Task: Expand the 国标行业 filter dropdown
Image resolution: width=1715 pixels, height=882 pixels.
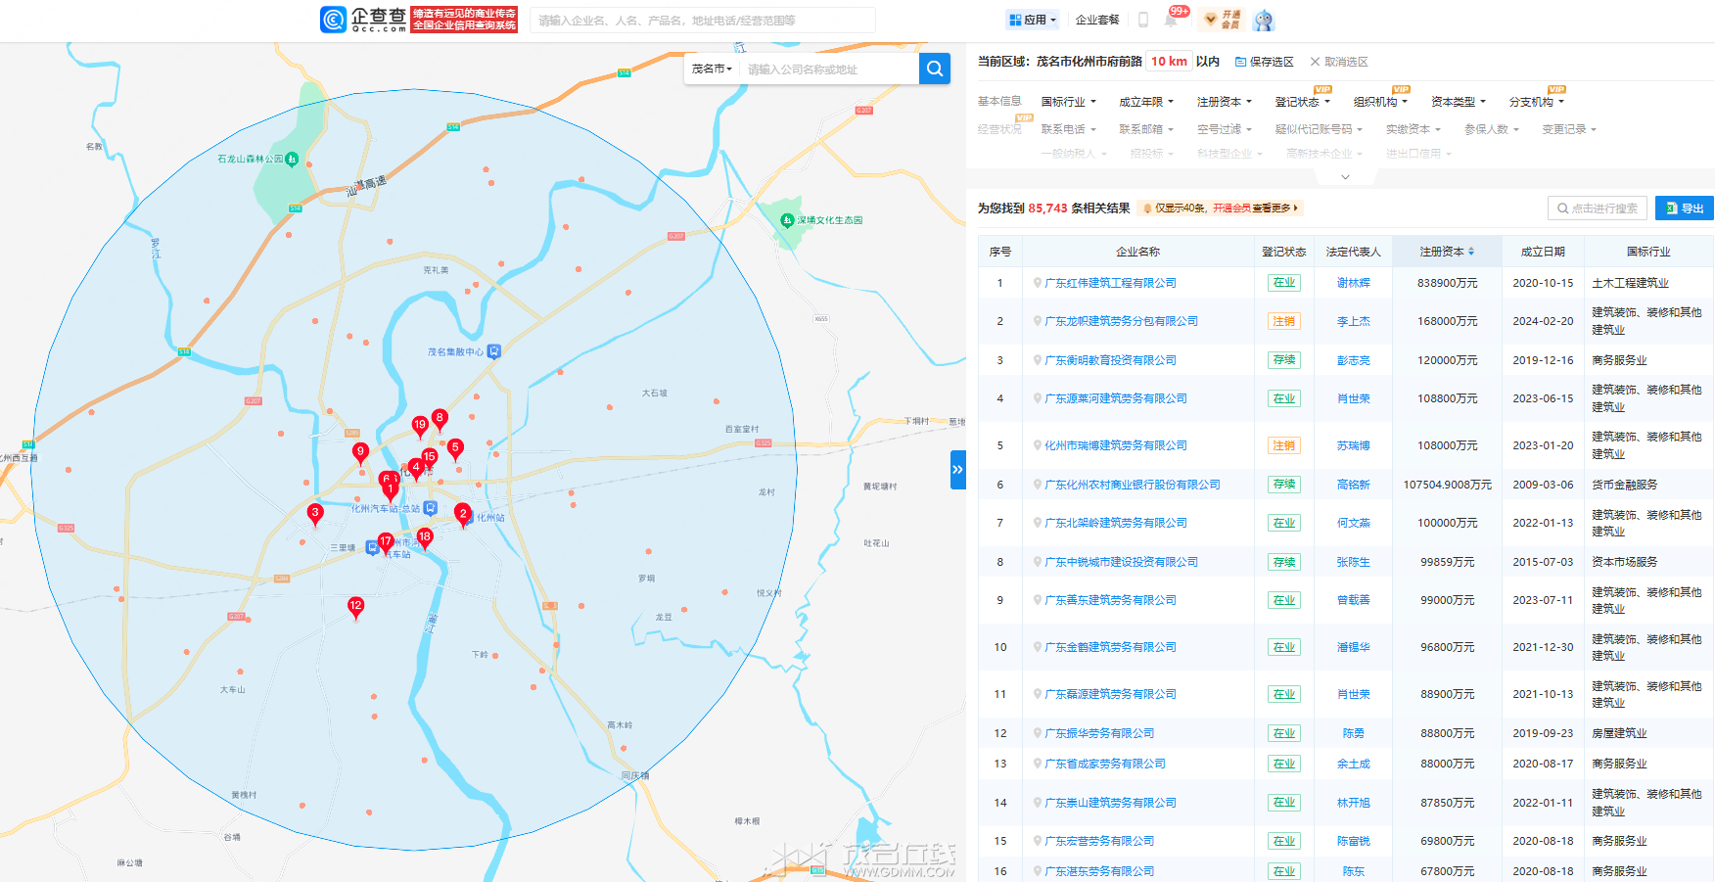Action: click(1068, 102)
